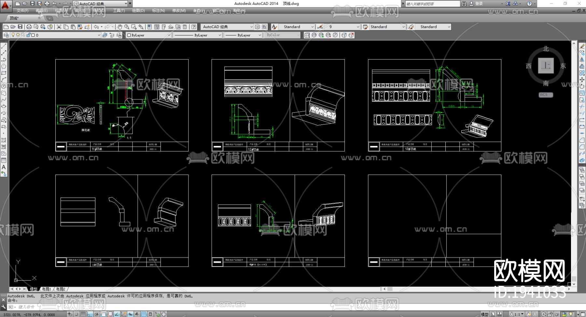Toggle Snap mode in the status bar
Viewport: 586px width, 317px height.
pos(76,314)
